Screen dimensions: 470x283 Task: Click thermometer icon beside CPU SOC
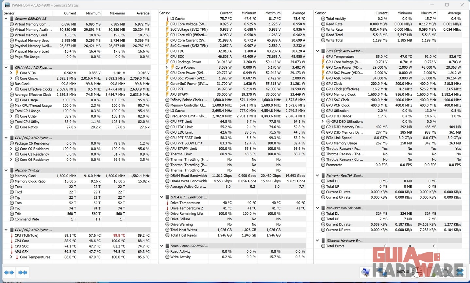[x=12, y=246]
